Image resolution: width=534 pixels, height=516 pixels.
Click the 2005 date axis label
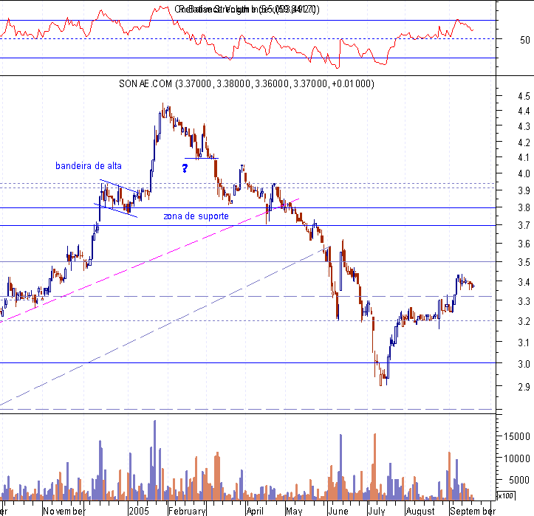(139, 511)
